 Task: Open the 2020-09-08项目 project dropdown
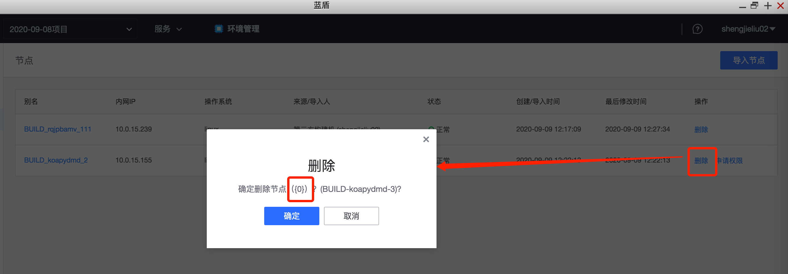click(70, 29)
